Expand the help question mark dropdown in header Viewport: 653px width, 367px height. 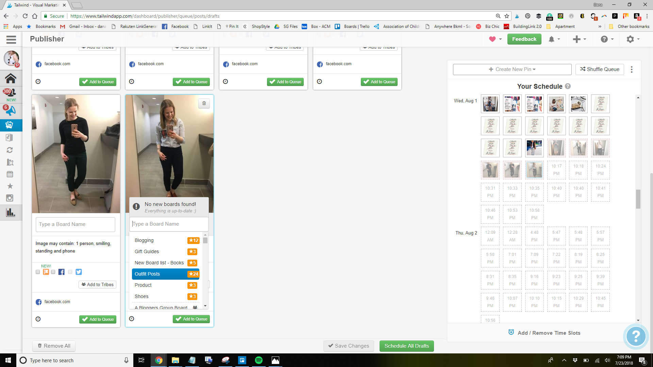tap(607, 39)
